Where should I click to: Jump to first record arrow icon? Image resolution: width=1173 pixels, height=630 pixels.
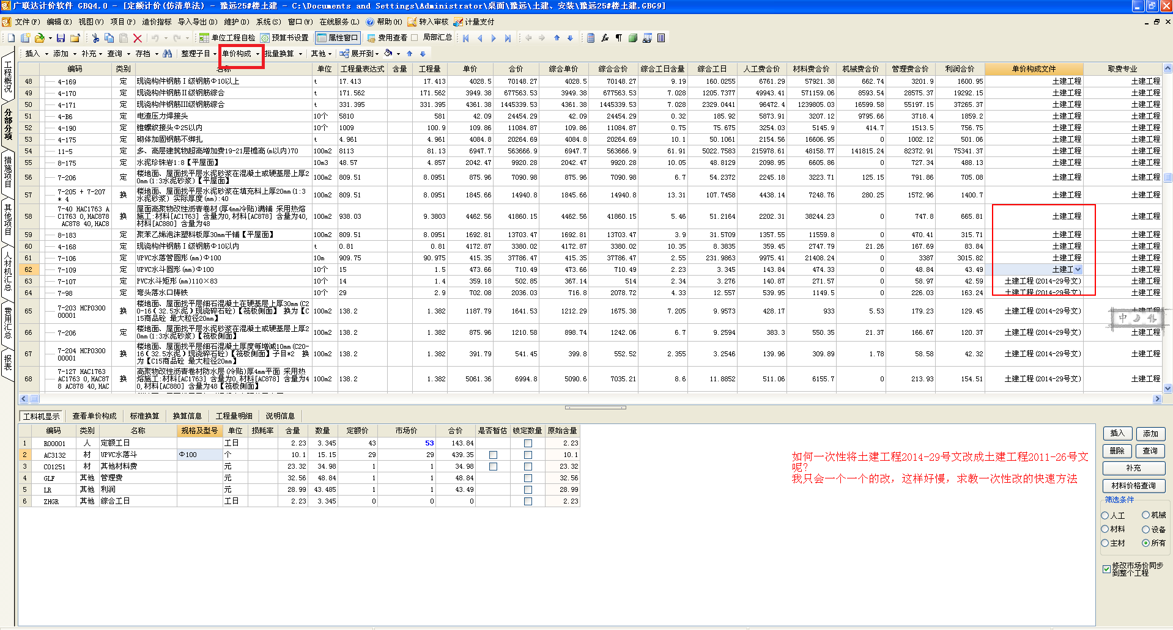(465, 38)
